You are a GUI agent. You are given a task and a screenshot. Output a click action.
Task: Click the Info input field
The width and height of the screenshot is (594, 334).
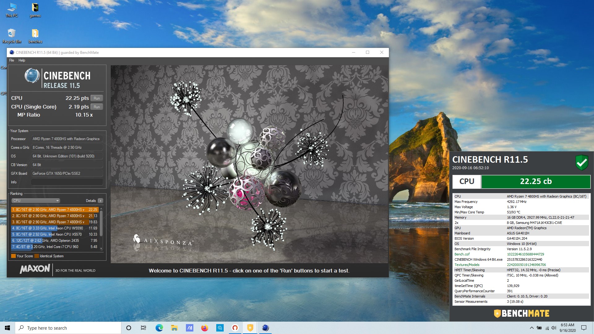point(67,182)
